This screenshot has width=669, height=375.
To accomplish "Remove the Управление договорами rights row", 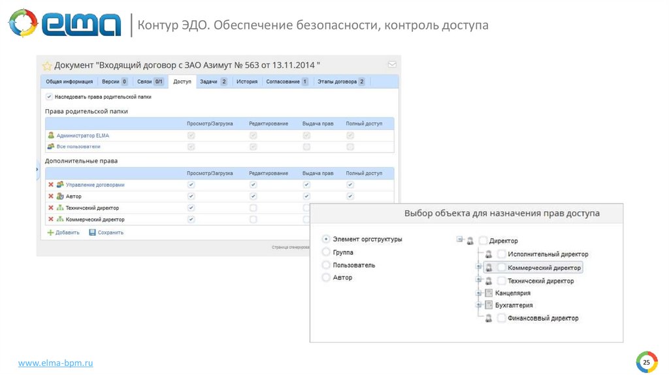I will tap(51, 185).
